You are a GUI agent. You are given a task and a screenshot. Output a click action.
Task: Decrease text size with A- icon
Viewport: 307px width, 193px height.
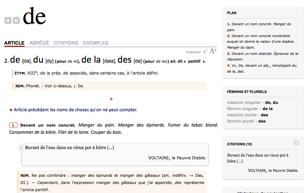click(x=205, y=52)
